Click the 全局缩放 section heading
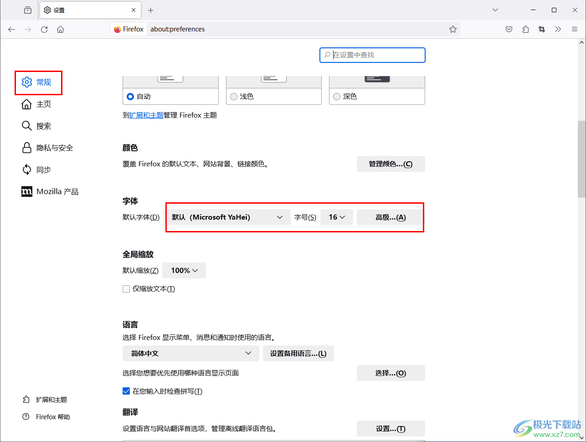 [x=138, y=254]
